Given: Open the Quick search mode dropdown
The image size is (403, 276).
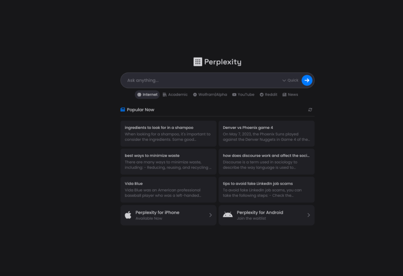Looking at the screenshot, I should click(290, 80).
